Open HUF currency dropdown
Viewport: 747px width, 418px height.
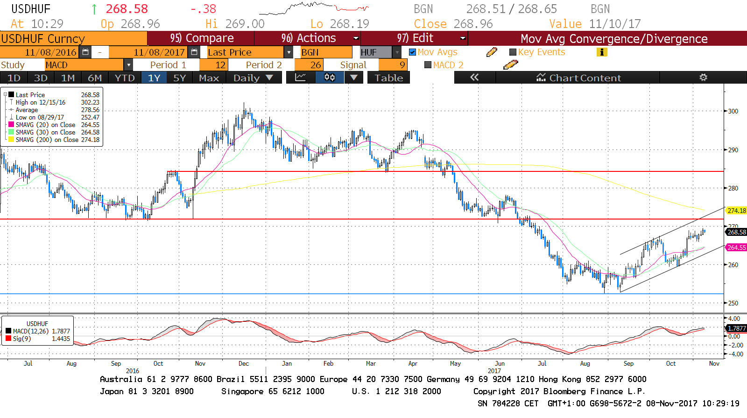(397, 52)
